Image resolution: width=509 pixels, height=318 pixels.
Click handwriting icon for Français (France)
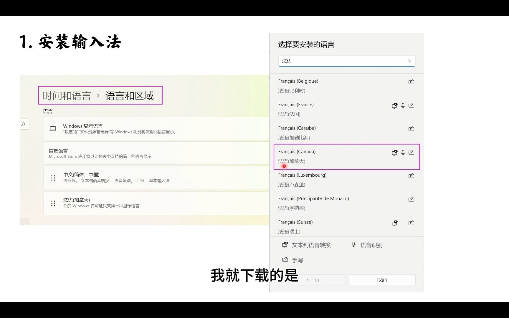412,105
